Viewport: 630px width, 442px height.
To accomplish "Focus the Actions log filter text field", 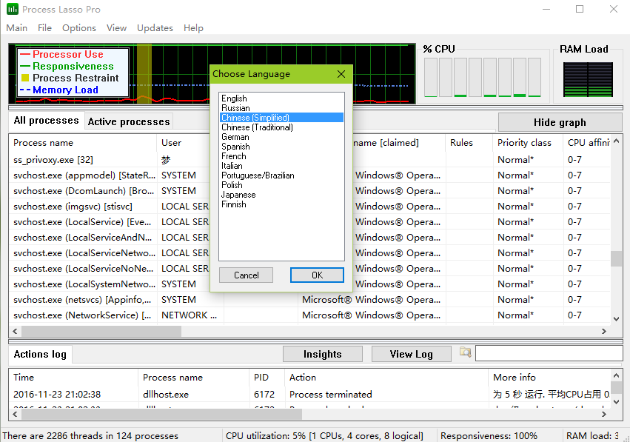I will [x=548, y=354].
